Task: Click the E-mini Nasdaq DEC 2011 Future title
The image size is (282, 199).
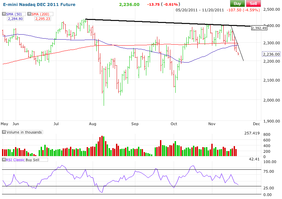Action: tap(39, 4)
